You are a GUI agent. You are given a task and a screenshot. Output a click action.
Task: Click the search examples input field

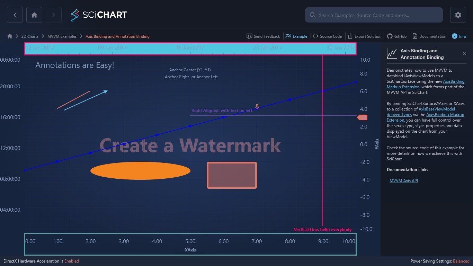[374, 15]
